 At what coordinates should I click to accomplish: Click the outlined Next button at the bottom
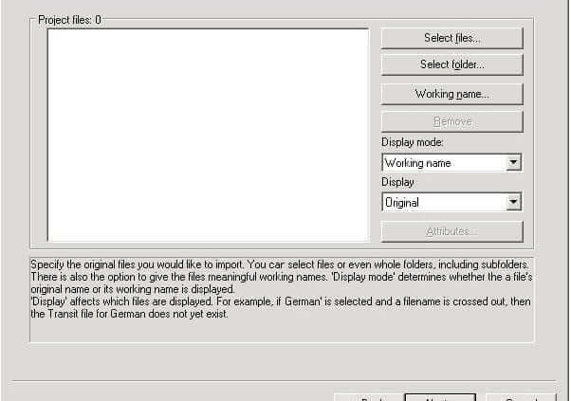click(440, 397)
